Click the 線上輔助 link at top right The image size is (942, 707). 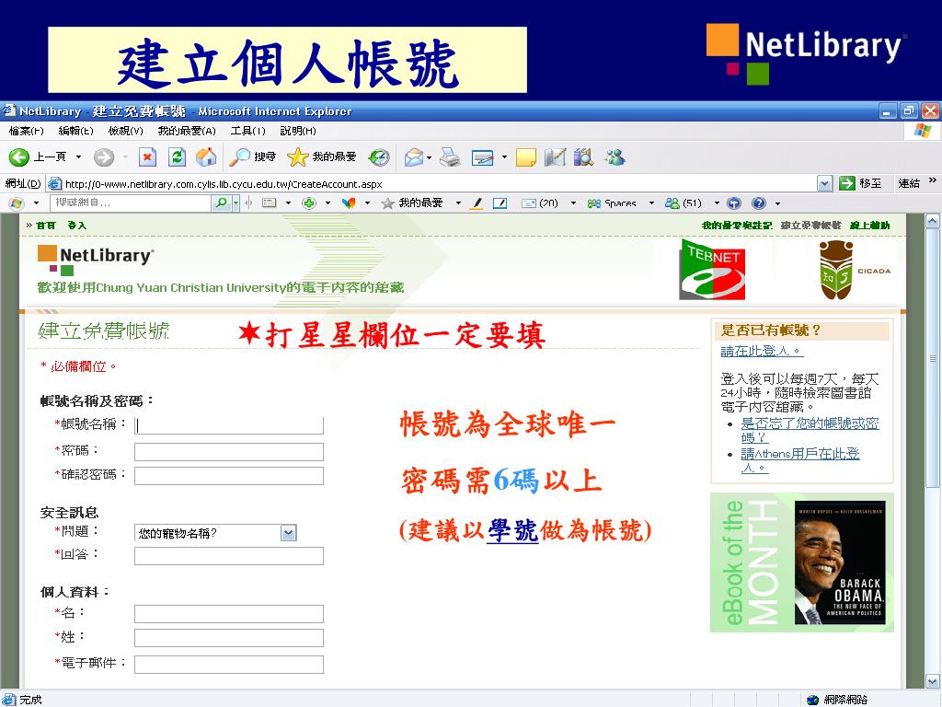[x=870, y=226]
